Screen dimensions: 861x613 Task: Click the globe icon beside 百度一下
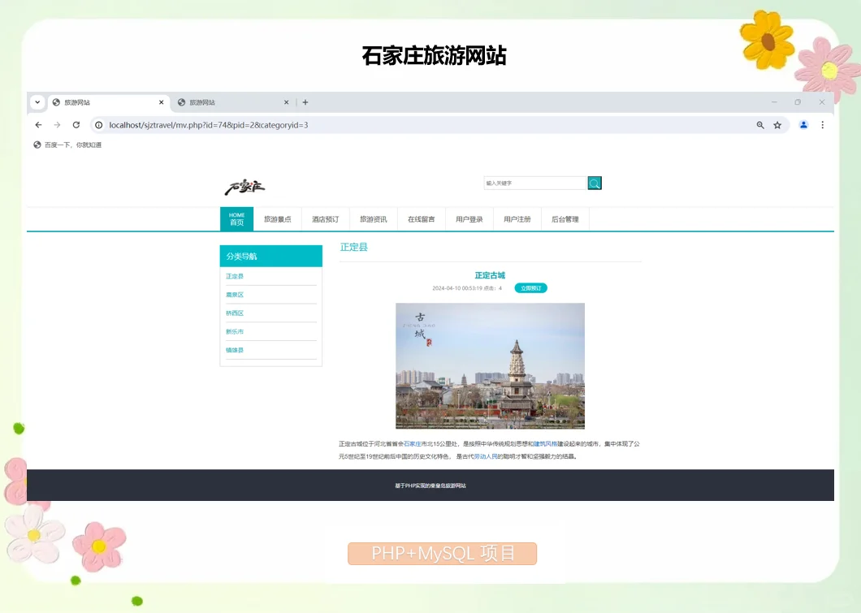37,144
